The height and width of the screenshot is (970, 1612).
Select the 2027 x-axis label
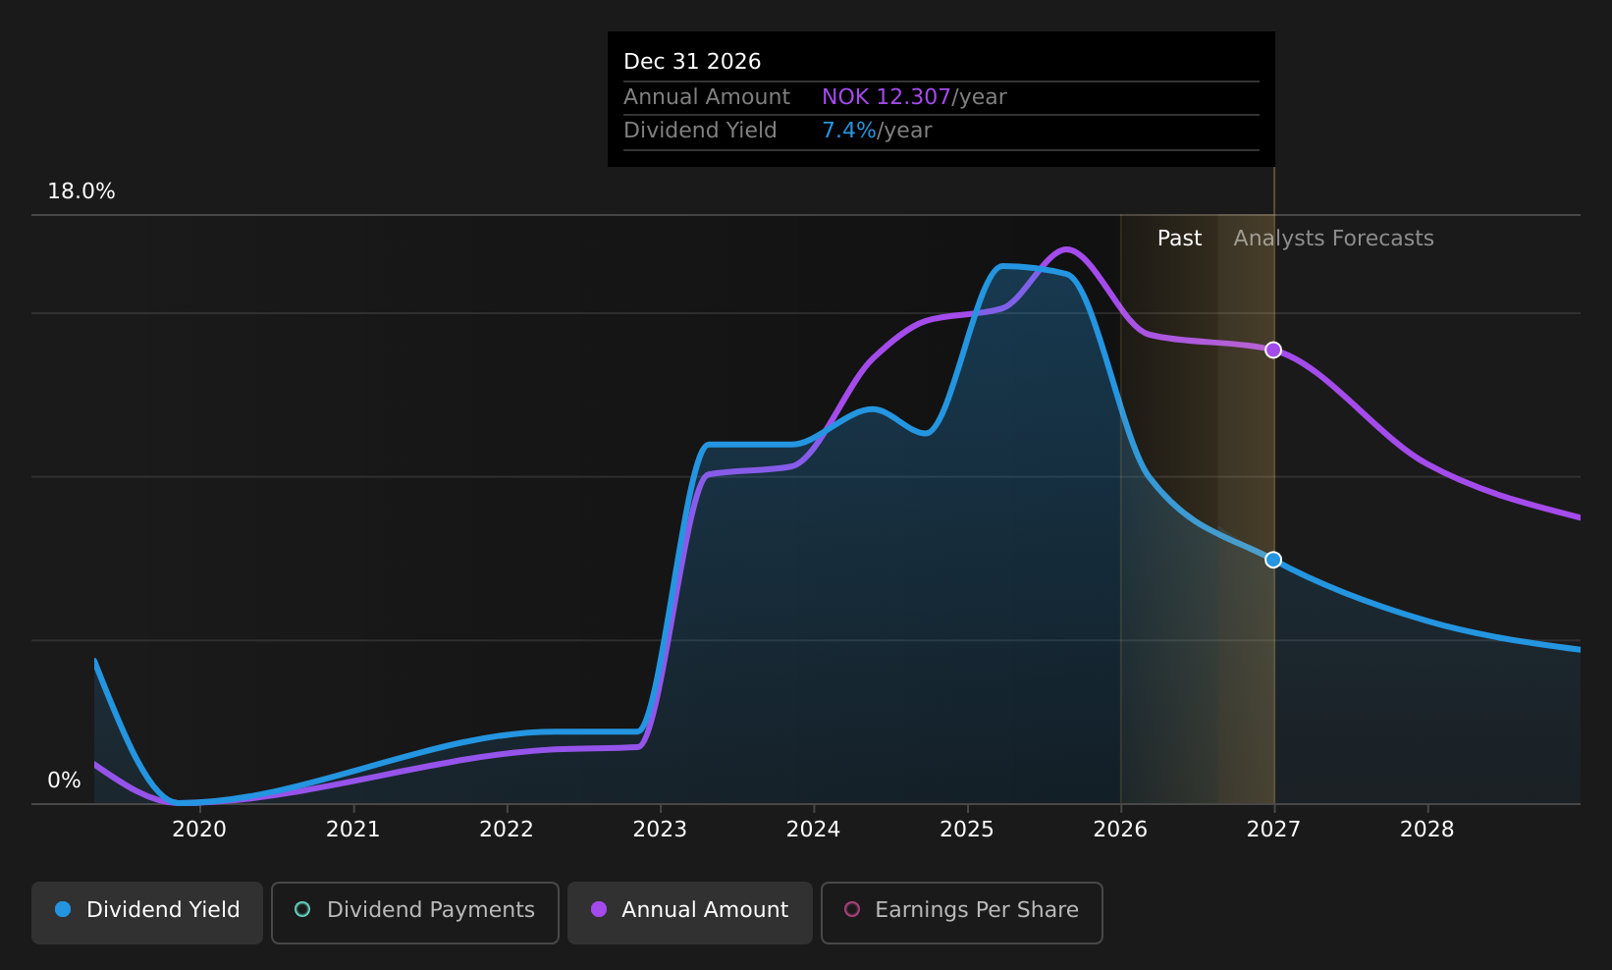tap(1273, 830)
